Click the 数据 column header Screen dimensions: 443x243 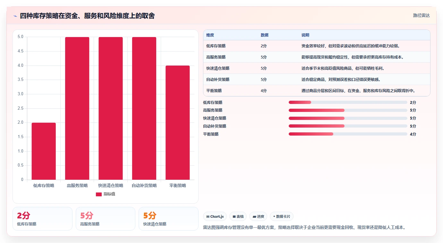pyautogui.click(x=265, y=35)
